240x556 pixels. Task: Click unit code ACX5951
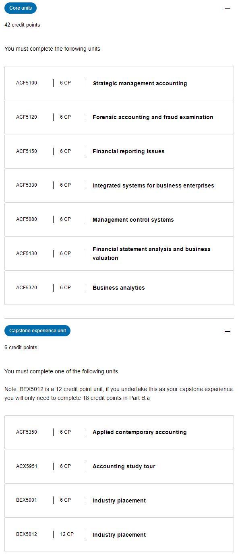pyautogui.click(x=27, y=466)
